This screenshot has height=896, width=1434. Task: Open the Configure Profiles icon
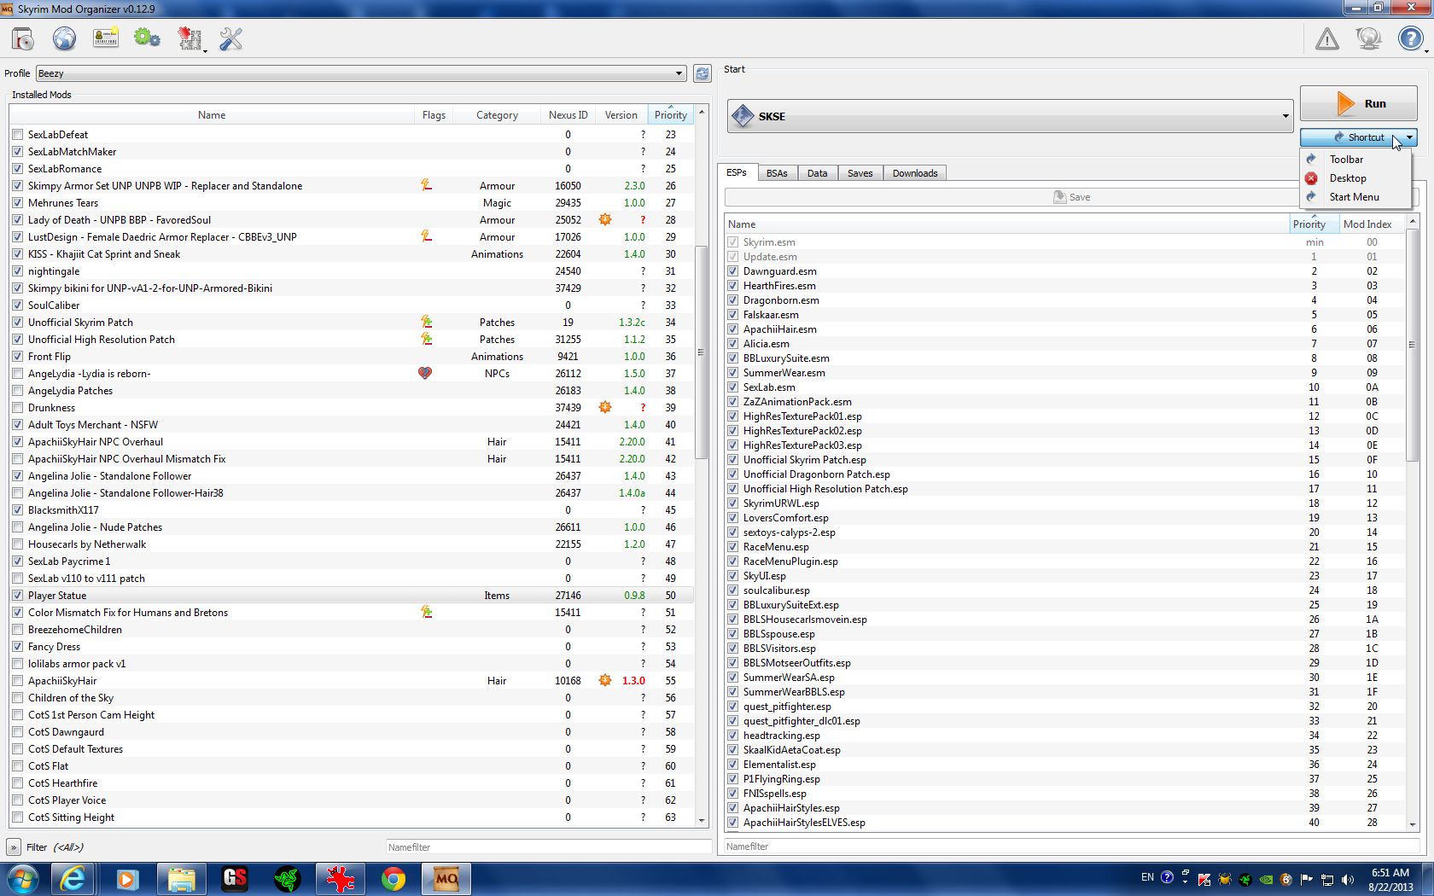coord(106,39)
